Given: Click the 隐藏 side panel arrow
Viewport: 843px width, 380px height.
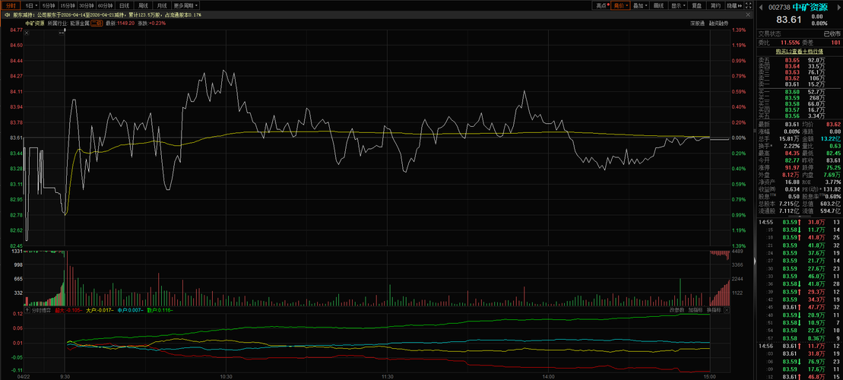Looking at the screenshot, I should [734, 5].
